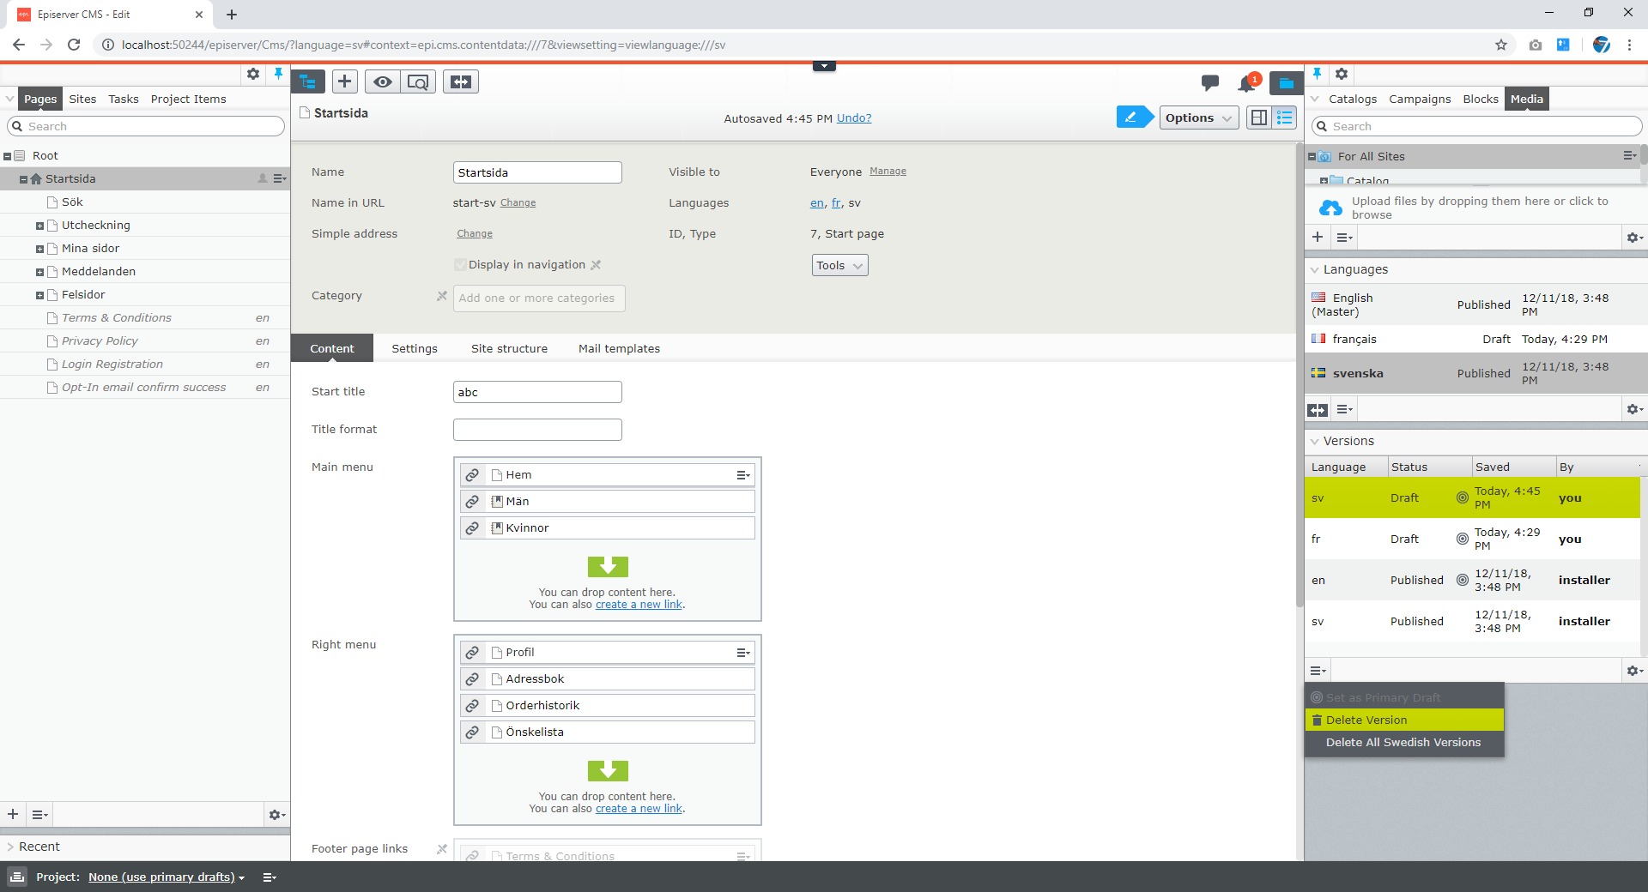Click Manage link next to Everyone
Image resolution: width=1648 pixels, height=892 pixels.
(888, 172)
